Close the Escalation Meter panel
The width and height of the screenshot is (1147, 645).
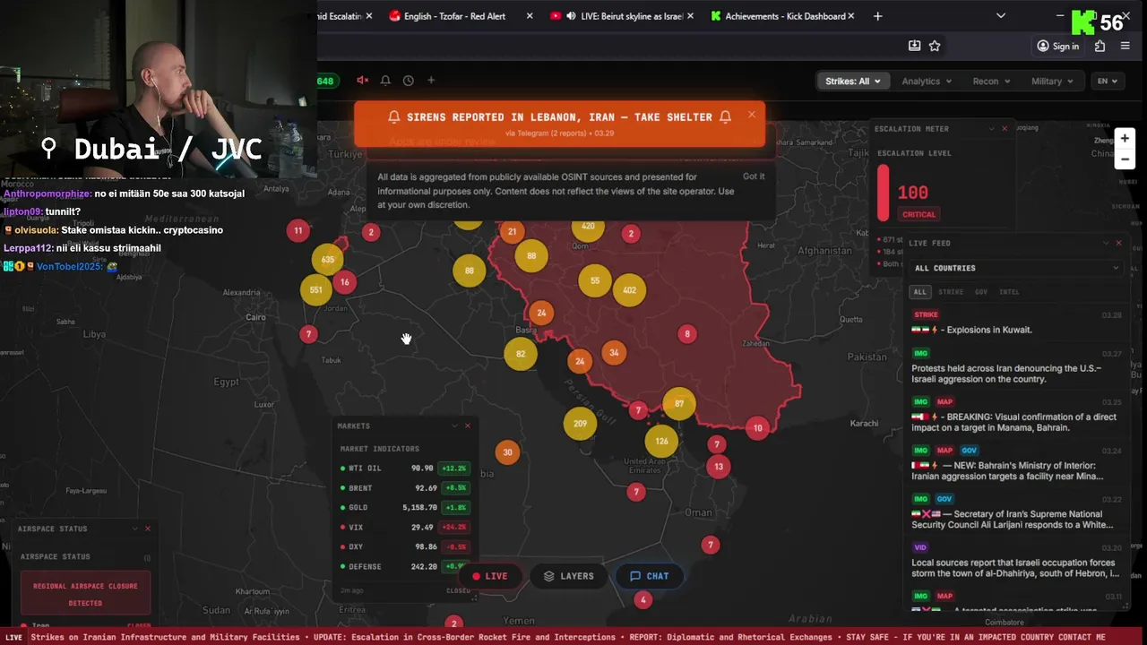point(1005,129)
